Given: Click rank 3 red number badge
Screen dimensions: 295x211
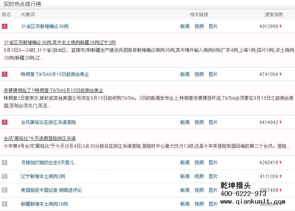Looking at the screenshot, I should coord(5,122).
